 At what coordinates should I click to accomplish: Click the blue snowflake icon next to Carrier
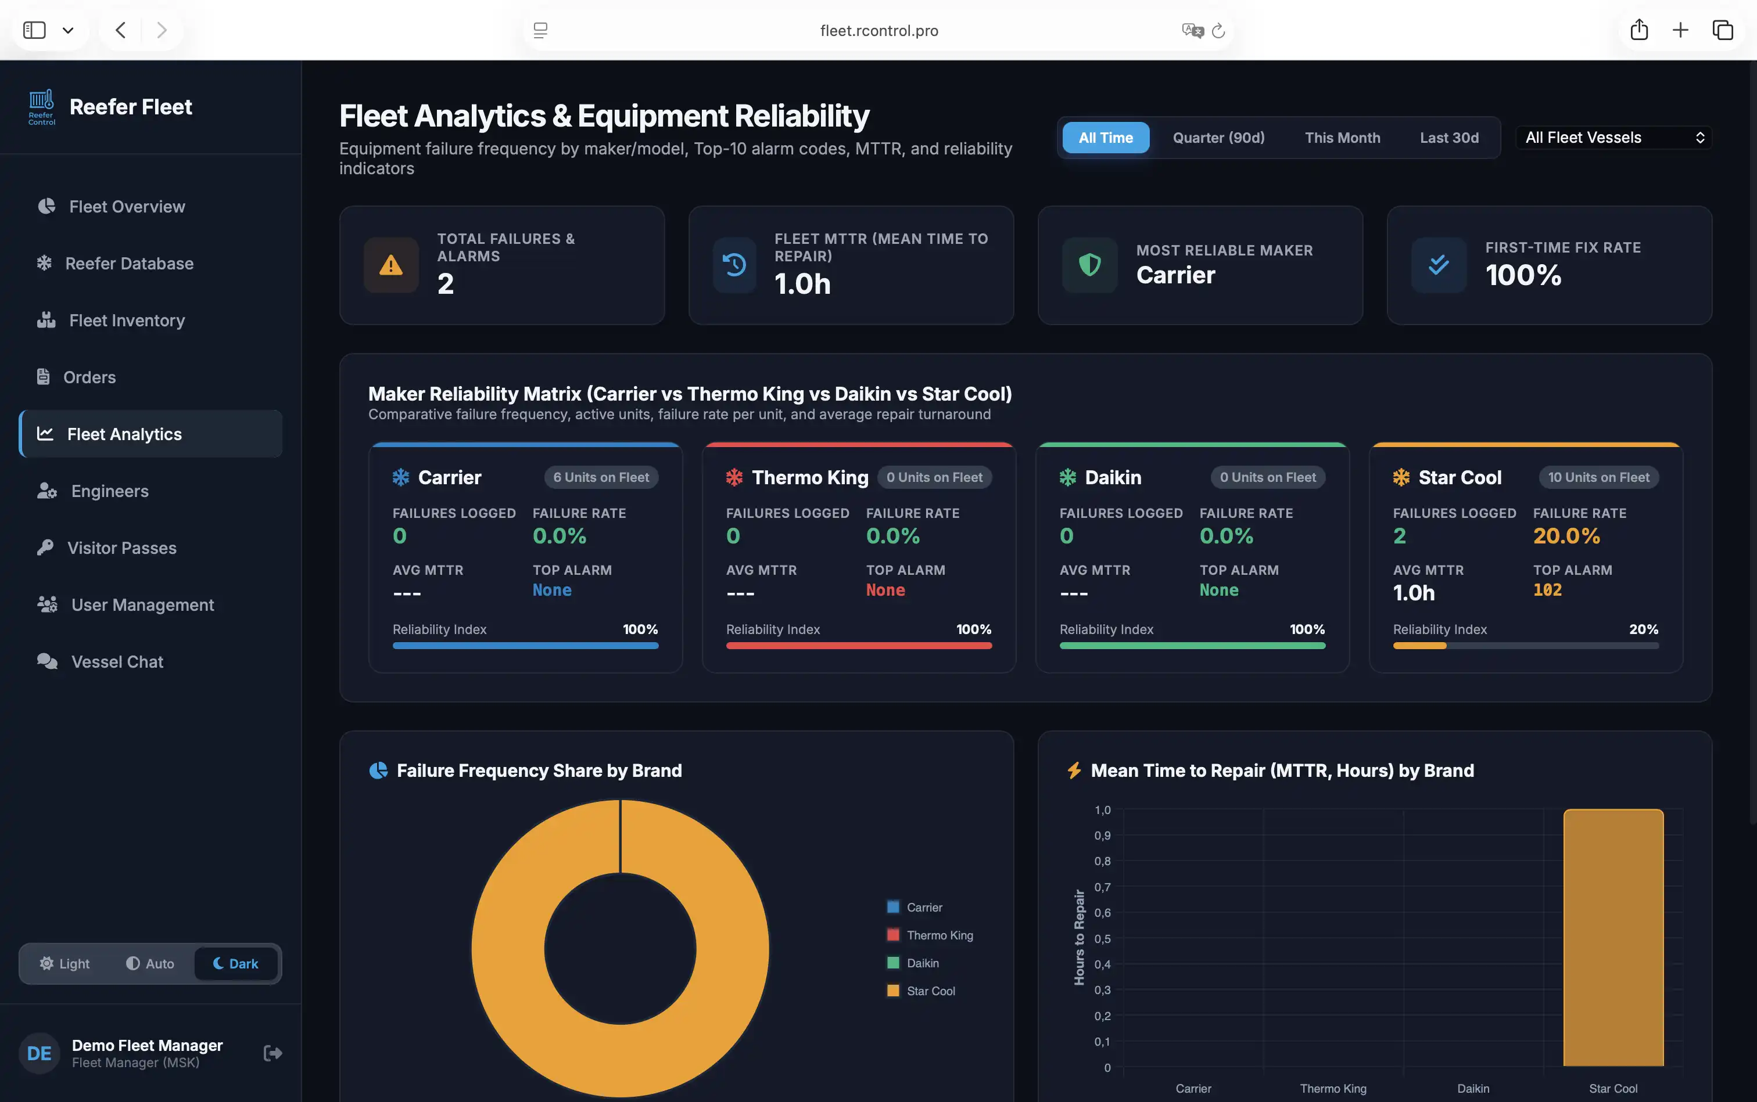pos(401,477)
